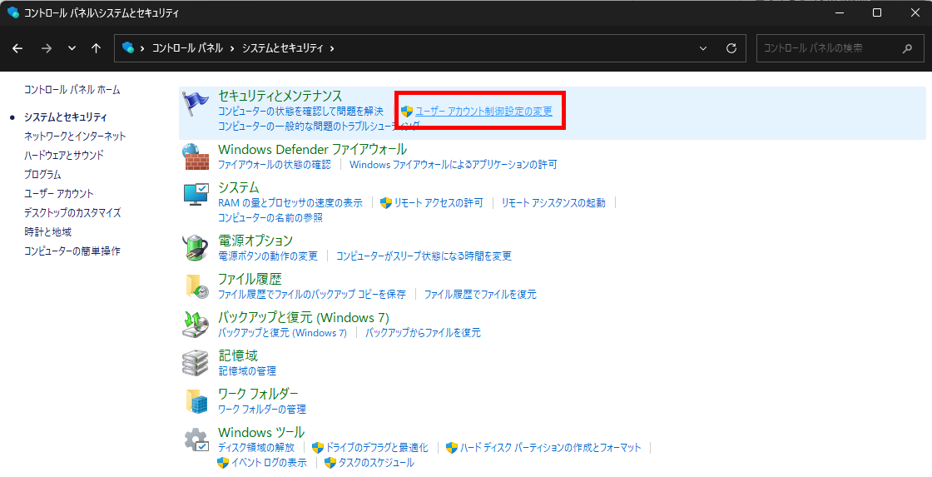Click the search magnifier icon

(907, 48)
